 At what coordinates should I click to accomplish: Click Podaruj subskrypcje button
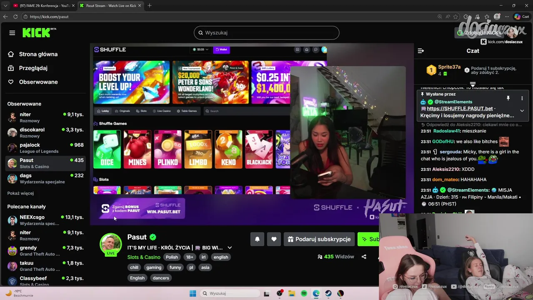(319, 239)
